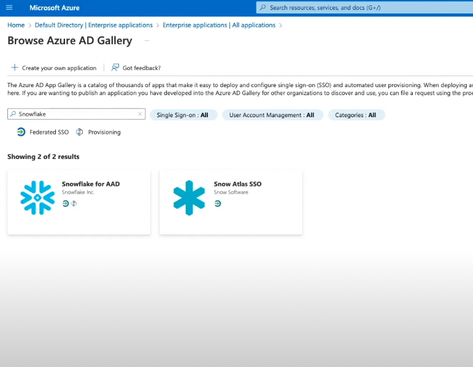
Task: Click the Got feedback person icon
Action: 115,68
